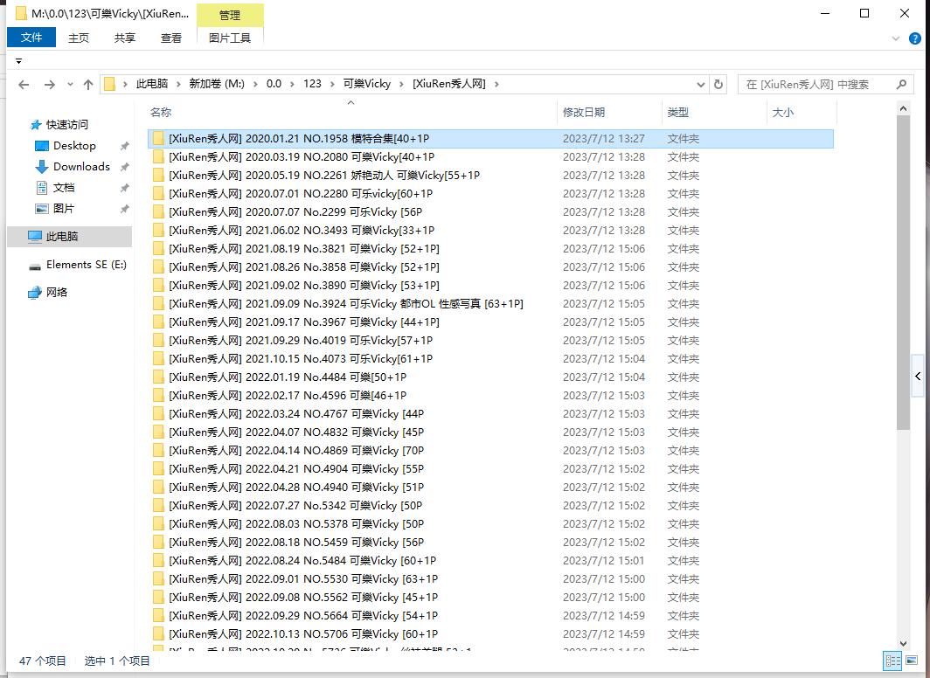Viewport: 930px width, 678px height.
Task: Click the address bar folder icon
Action: tap(110, 84)
